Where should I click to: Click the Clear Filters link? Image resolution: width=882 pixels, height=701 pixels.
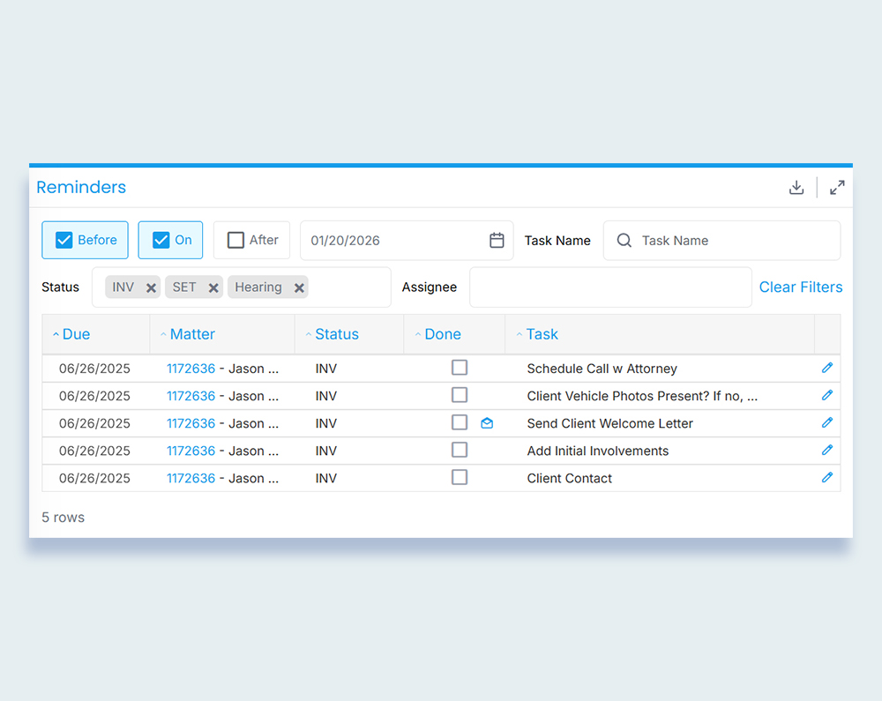pos(800,287)
